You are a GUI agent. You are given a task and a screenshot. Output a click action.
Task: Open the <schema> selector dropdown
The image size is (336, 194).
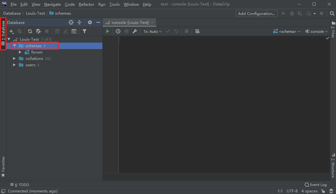click(x=287, y=31)
